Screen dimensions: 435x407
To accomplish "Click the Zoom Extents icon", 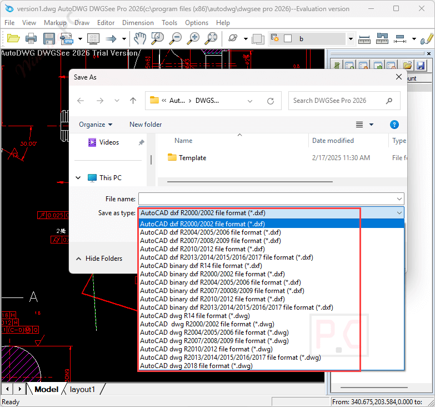I will 211,38.
